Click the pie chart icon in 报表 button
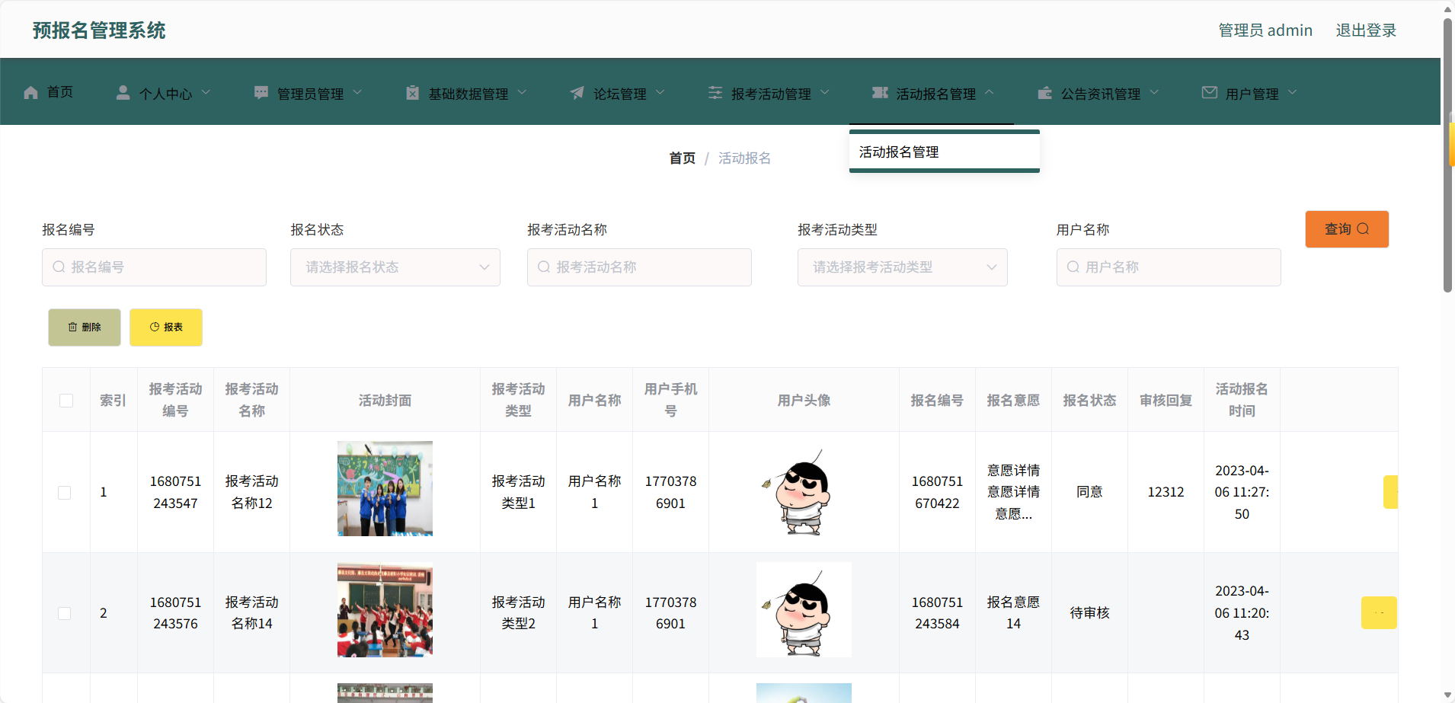The image size is (1455, 703). [x=155, y=327]
